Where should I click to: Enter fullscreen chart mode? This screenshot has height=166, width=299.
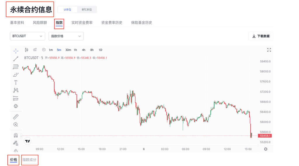tap(269, 50)
